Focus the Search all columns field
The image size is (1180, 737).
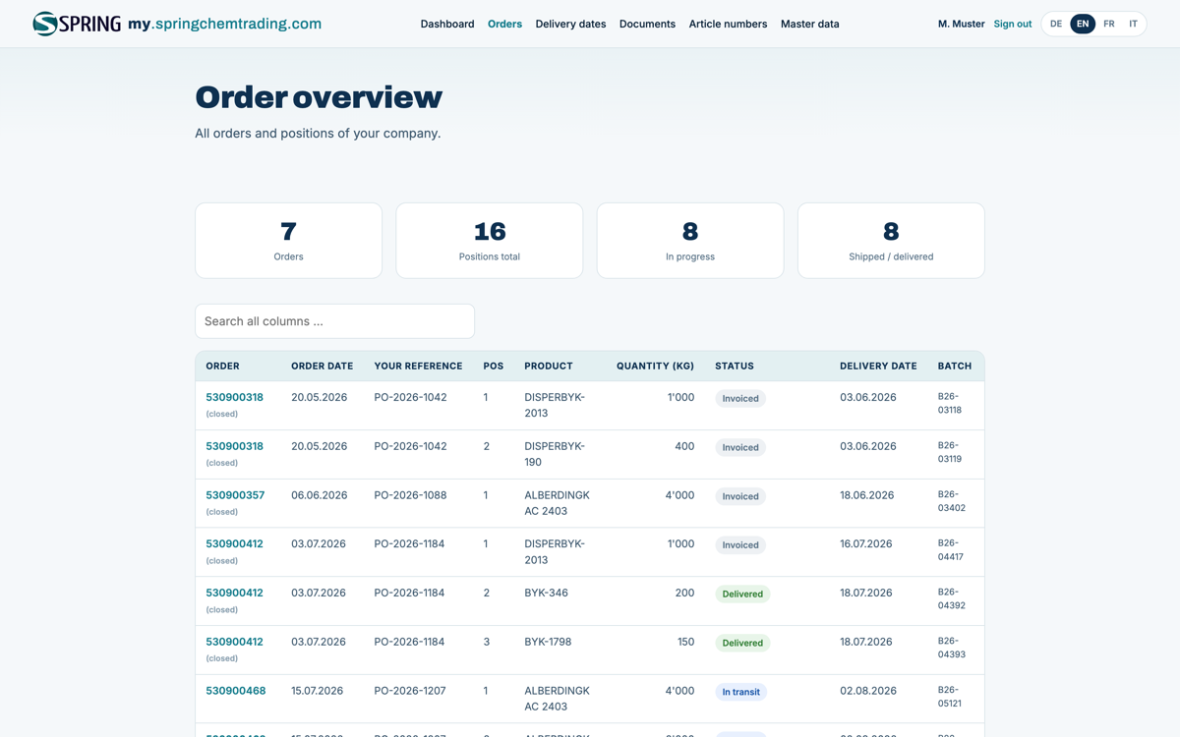[334, 321]
